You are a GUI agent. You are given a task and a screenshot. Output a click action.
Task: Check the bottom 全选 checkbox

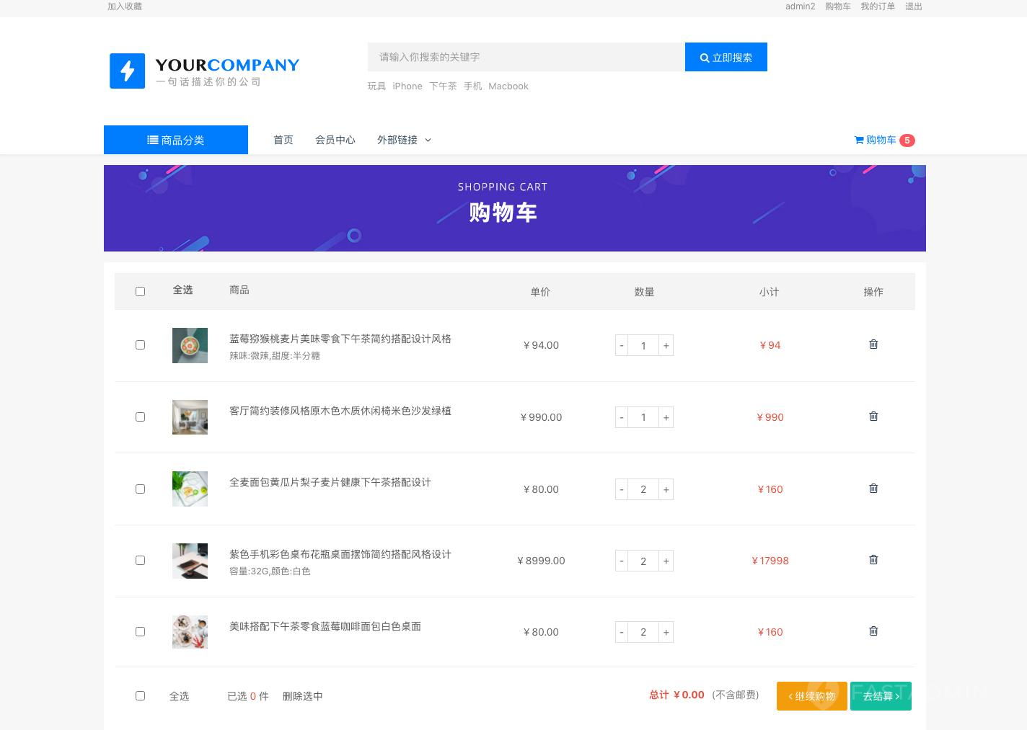click(x=140, y=695)
